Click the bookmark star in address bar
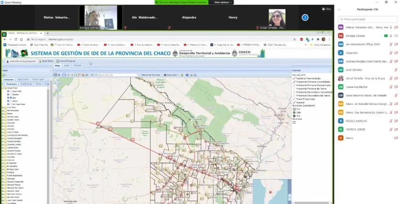This screenshot has width=401, height=204. point(295,39)
